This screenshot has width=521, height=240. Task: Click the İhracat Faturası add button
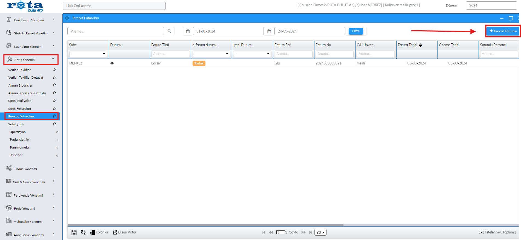click(503, 31)
